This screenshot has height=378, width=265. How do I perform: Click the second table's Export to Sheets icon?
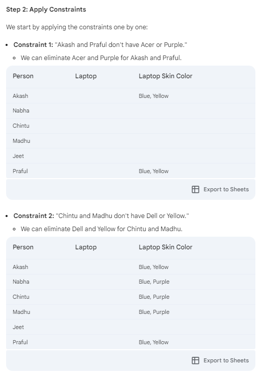[195, 360]
